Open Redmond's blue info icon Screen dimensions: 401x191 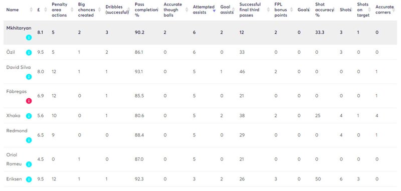click(29, 140)
